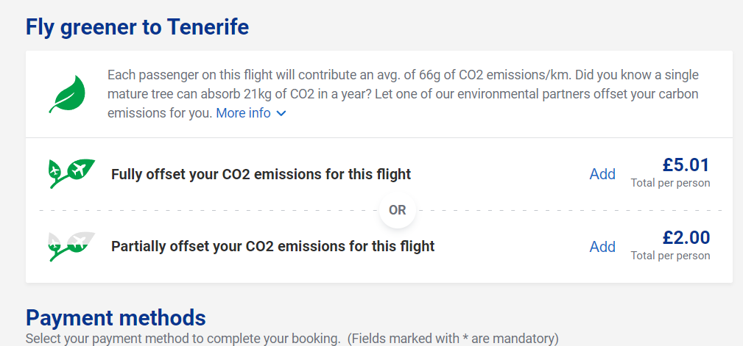Click the full-offset green leaves plane icon
The image size is (743, 346).
pyautogui.click(x=71, y=173)
